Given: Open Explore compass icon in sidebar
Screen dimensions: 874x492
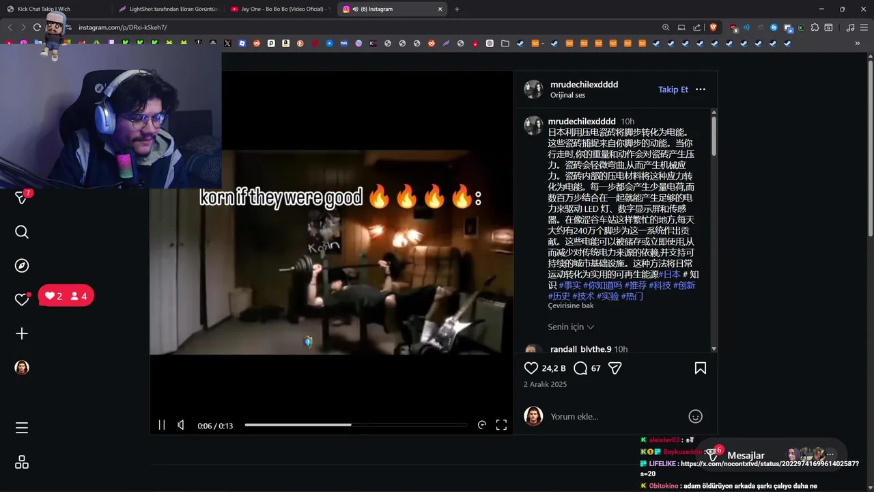Looking at the screenshot, I should (22, 266).
